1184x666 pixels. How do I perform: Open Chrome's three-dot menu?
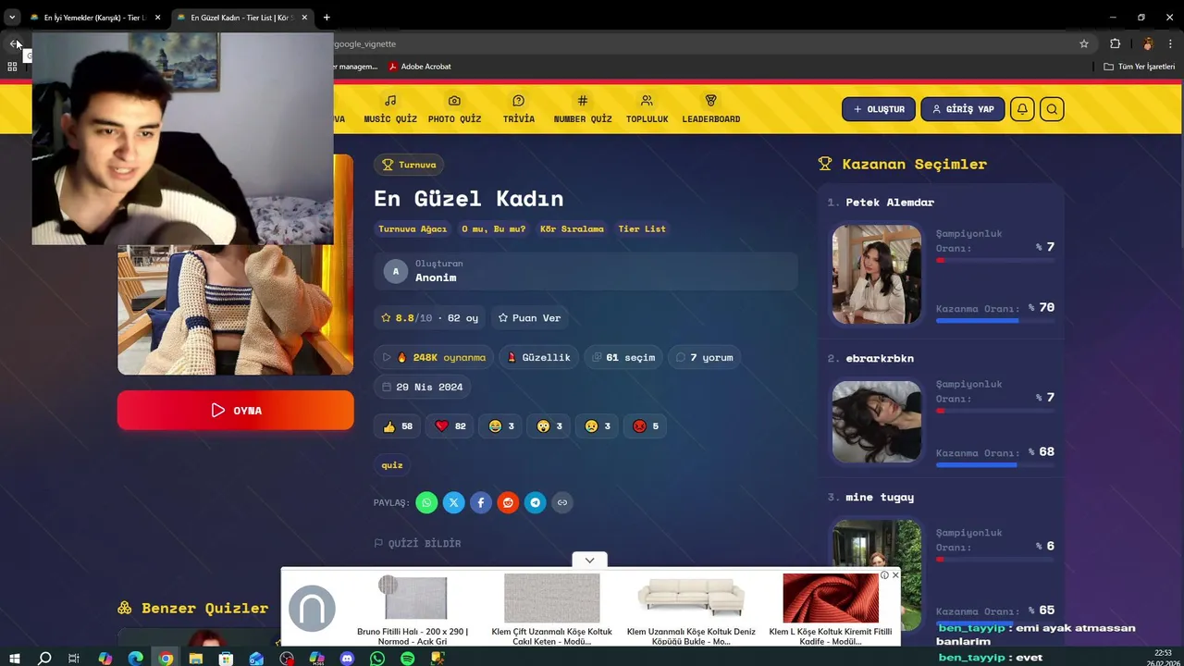click(x=1170, y=43)
